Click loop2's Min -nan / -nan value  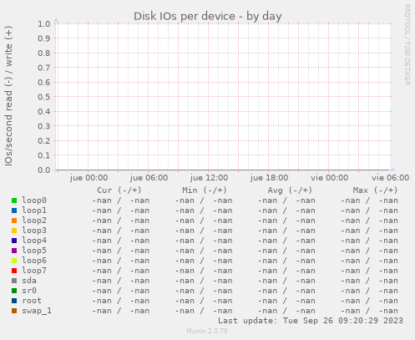(x=204, y=221)
